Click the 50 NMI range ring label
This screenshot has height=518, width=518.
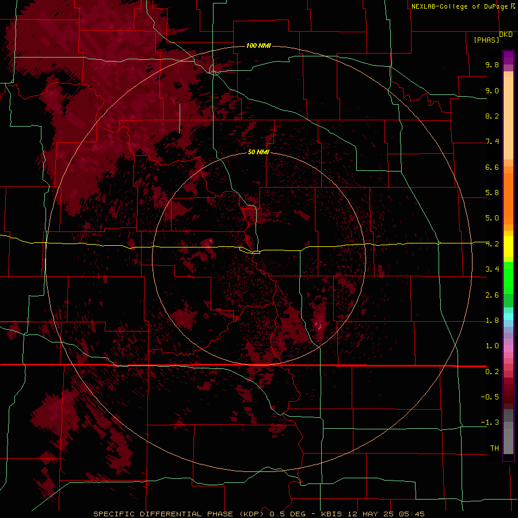258,152
